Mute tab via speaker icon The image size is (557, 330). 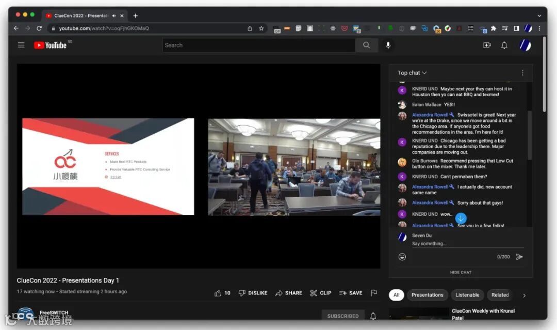pos(113,15)
